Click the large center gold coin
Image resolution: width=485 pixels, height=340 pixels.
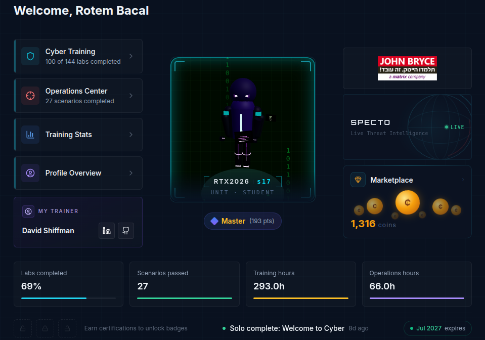tap(407, 202)
